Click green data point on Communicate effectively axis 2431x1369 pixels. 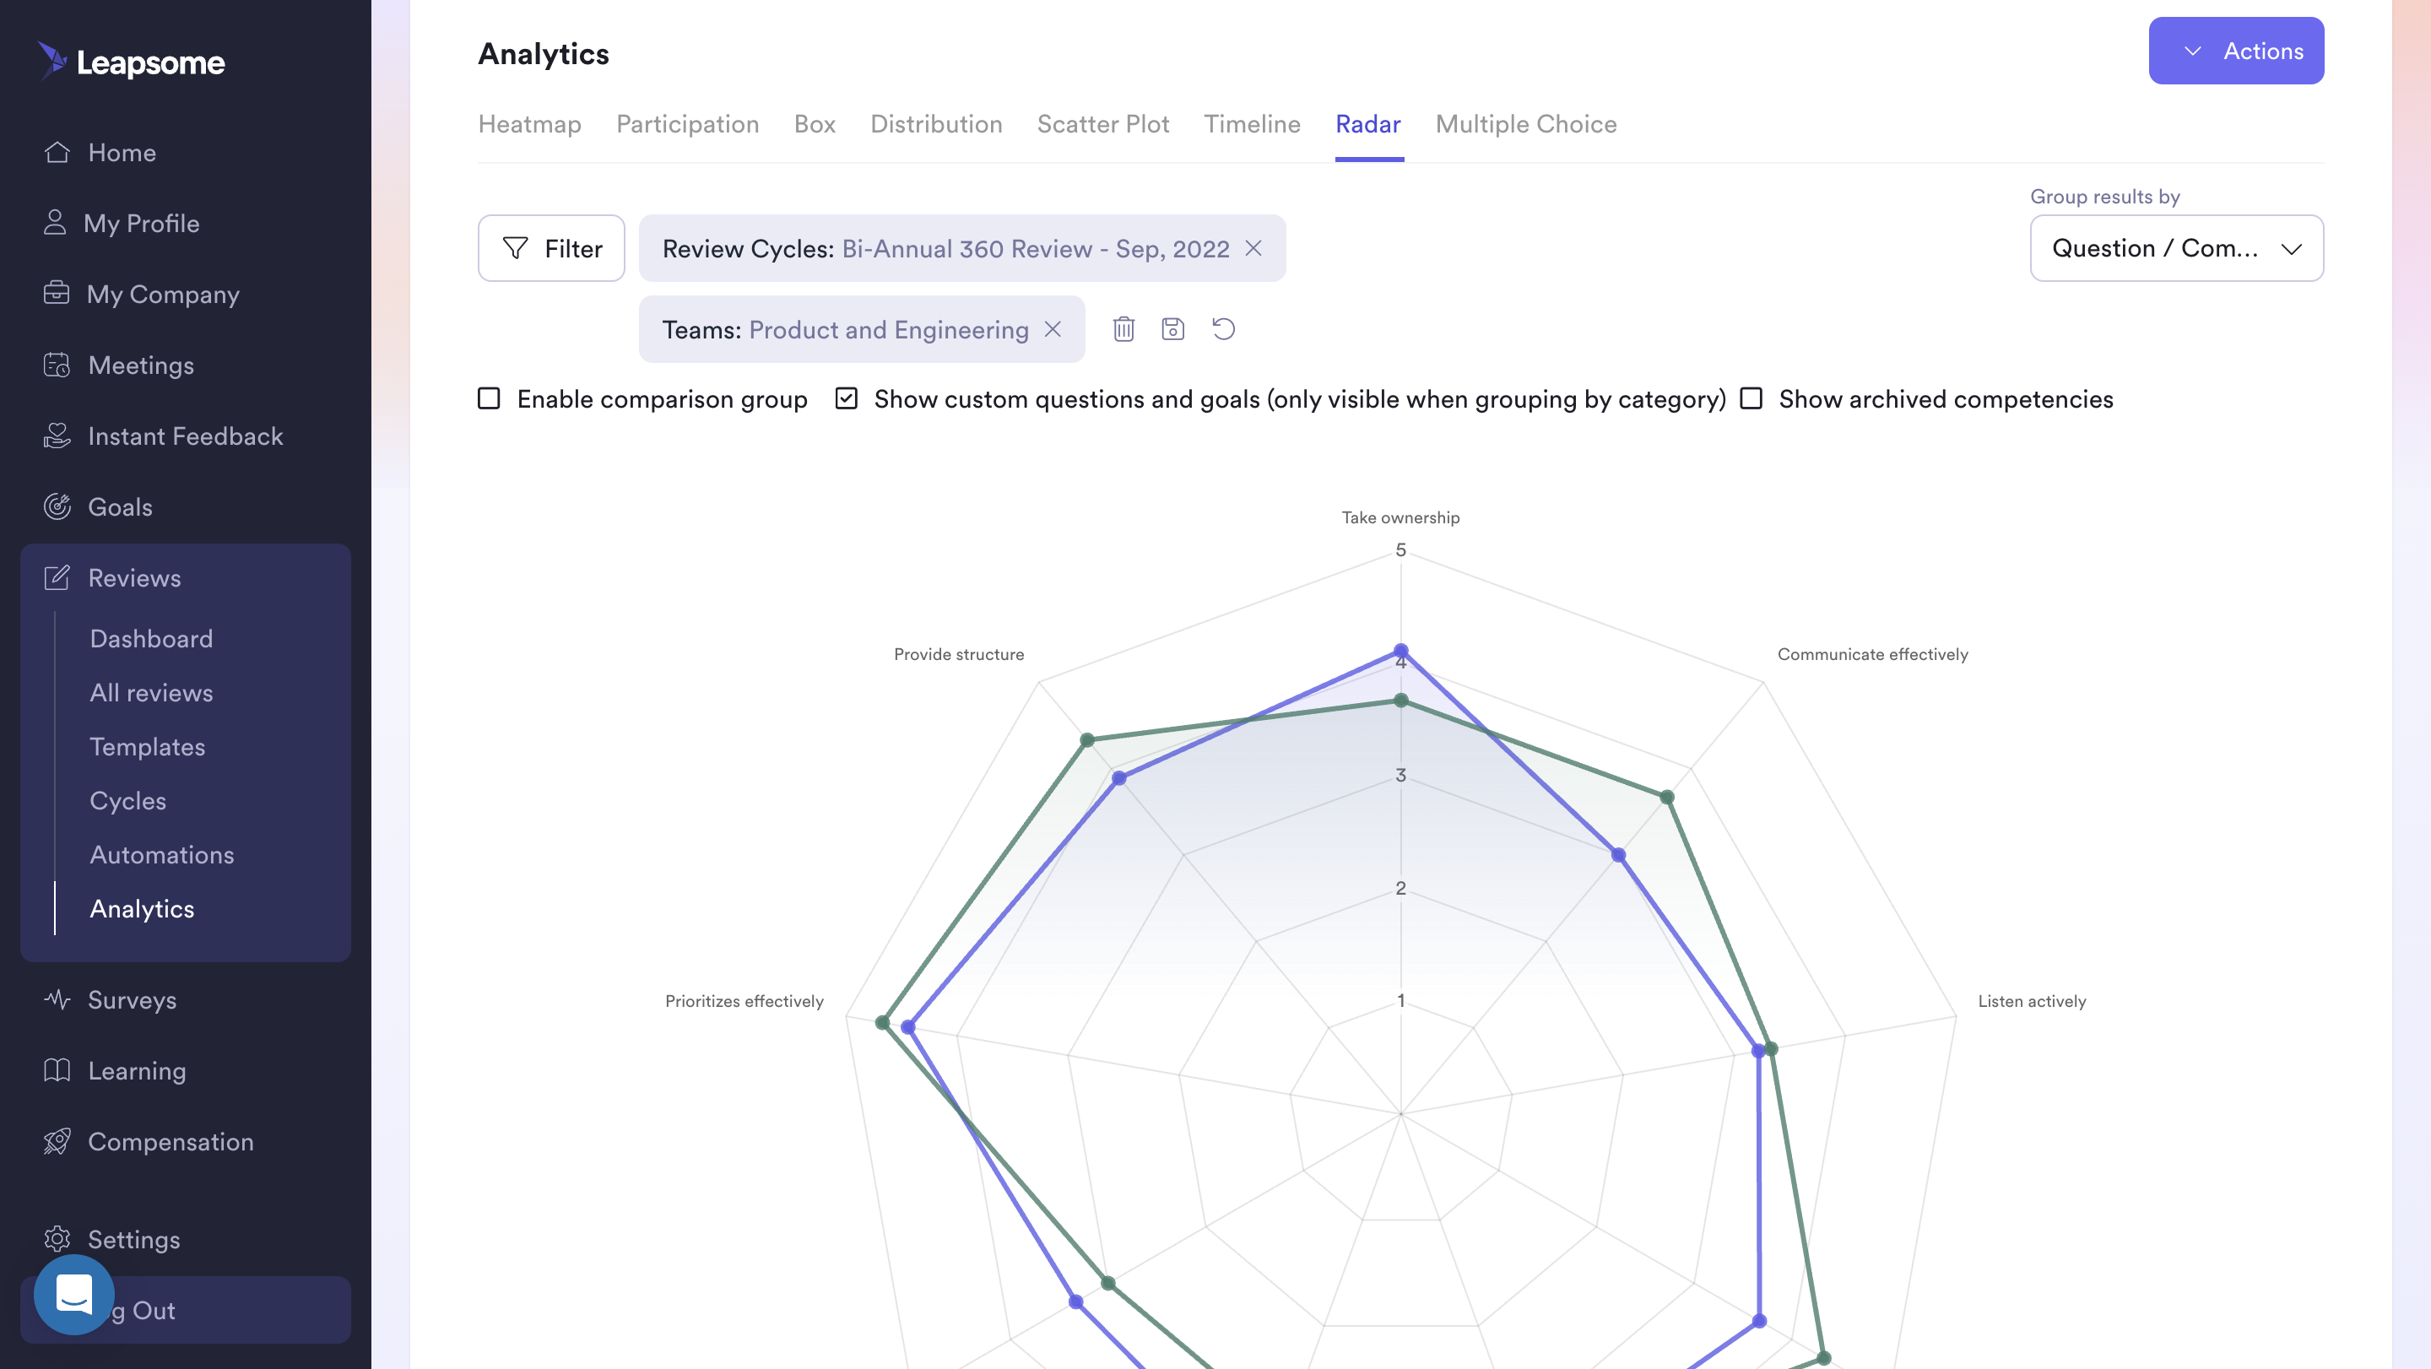(1668, 798)
